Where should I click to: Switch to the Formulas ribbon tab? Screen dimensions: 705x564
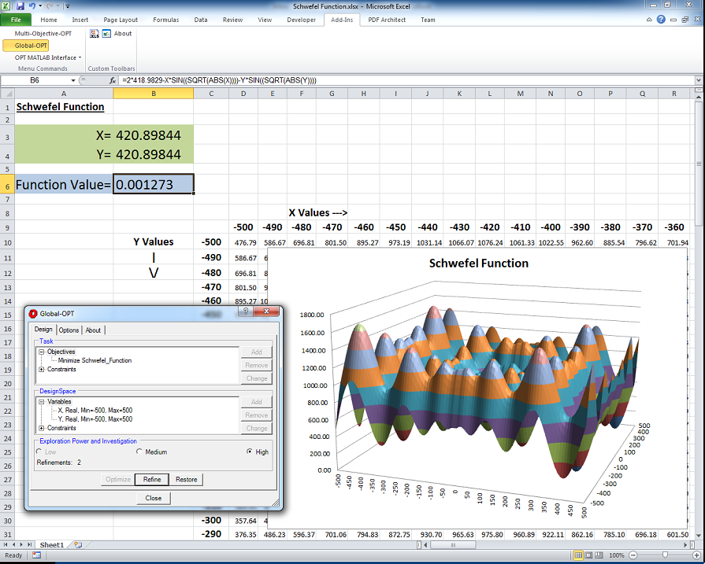click(x=166, y=20)
